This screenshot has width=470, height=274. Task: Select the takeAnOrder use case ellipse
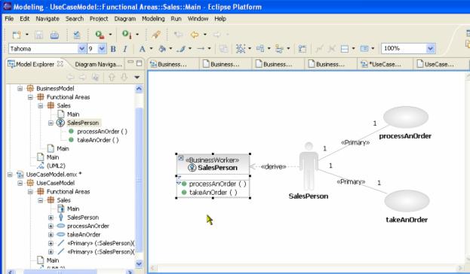(x=407, y=201)
